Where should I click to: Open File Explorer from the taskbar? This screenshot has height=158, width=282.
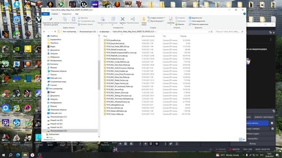pyautogui.click(x=25, y=155)
